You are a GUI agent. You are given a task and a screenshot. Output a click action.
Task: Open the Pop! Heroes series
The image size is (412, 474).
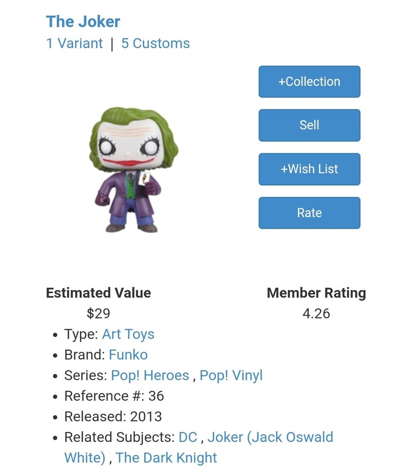pos(150,375)
